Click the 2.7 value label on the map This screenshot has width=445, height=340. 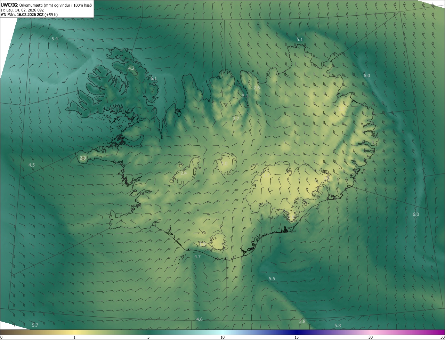click(x=236, y=119)
